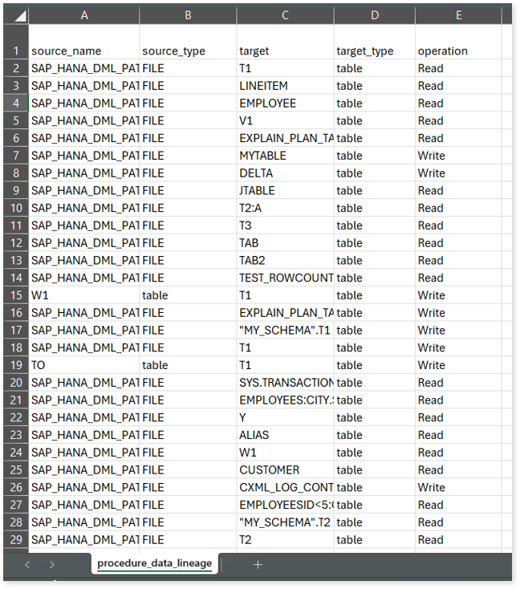Screen dimensions: 520x589
Task: Select column A header
Action: pos(84,15)
